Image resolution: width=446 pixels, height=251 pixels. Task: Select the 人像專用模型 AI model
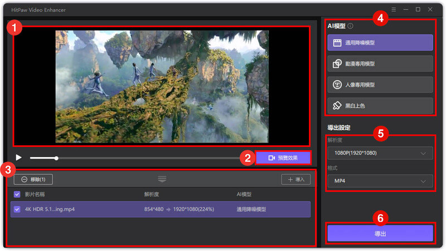[380, 85]
